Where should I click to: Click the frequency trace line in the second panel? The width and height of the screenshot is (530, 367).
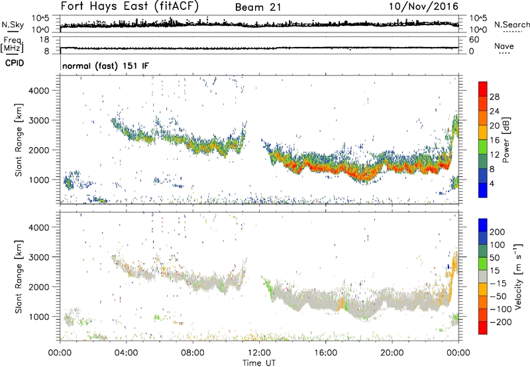259,48
